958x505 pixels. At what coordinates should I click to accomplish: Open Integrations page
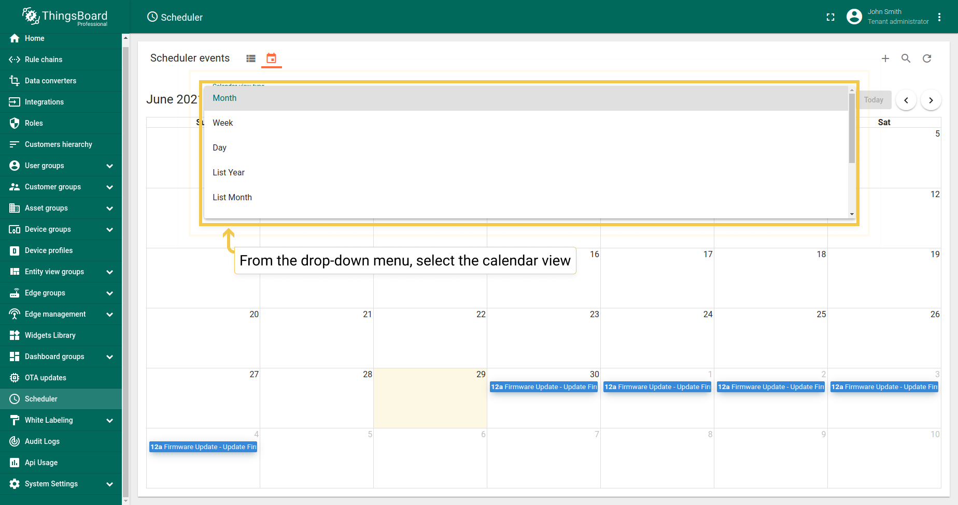[61, 102]
